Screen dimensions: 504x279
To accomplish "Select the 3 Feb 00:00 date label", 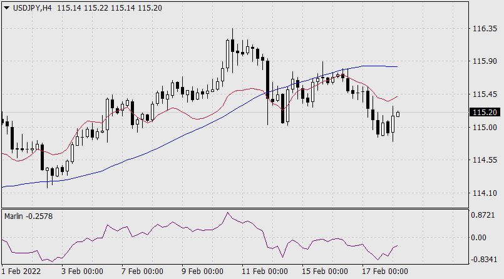I will tap(82, 271).
